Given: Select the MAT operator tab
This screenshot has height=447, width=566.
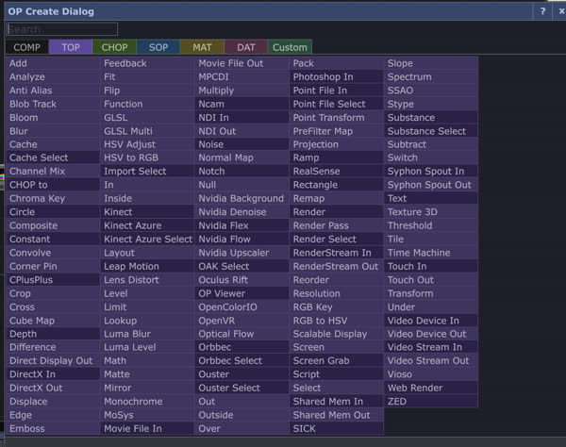Looking at the screenshot, I should (x=202, y=47).
